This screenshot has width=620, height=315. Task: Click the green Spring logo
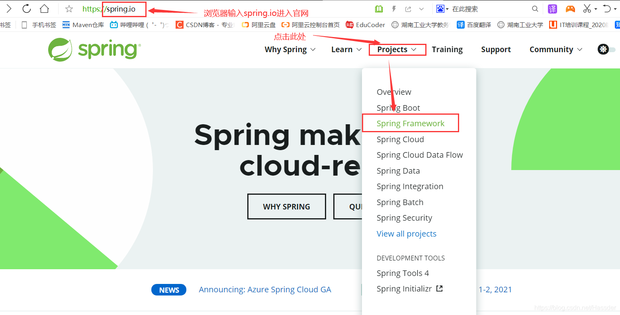coord(94,49)
